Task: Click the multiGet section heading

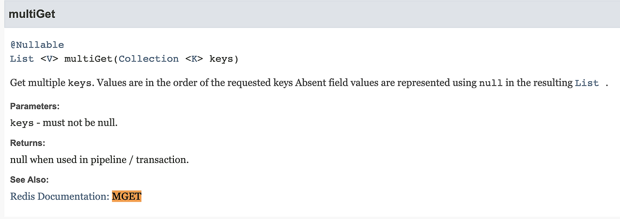Action: (32, 14)
